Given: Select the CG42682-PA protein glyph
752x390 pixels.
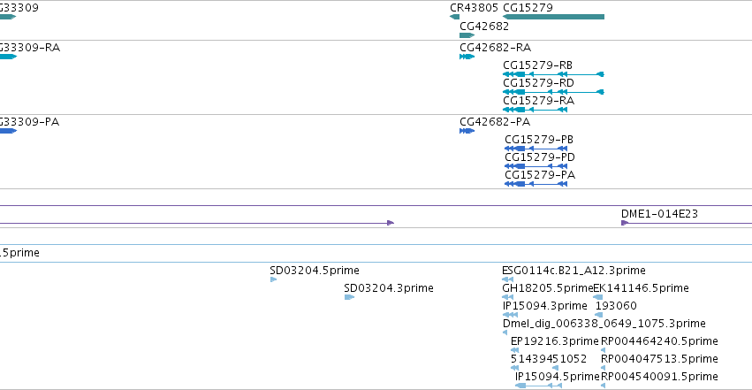Looking at the screenshot, I should (x=467, y=131).
